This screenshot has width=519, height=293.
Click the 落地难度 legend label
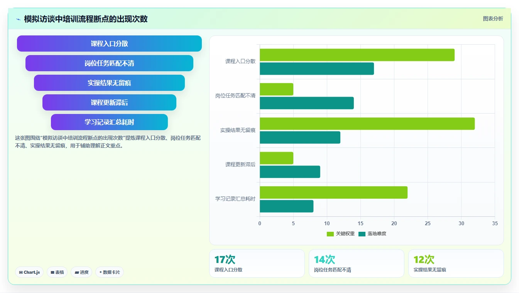(377, 234)
